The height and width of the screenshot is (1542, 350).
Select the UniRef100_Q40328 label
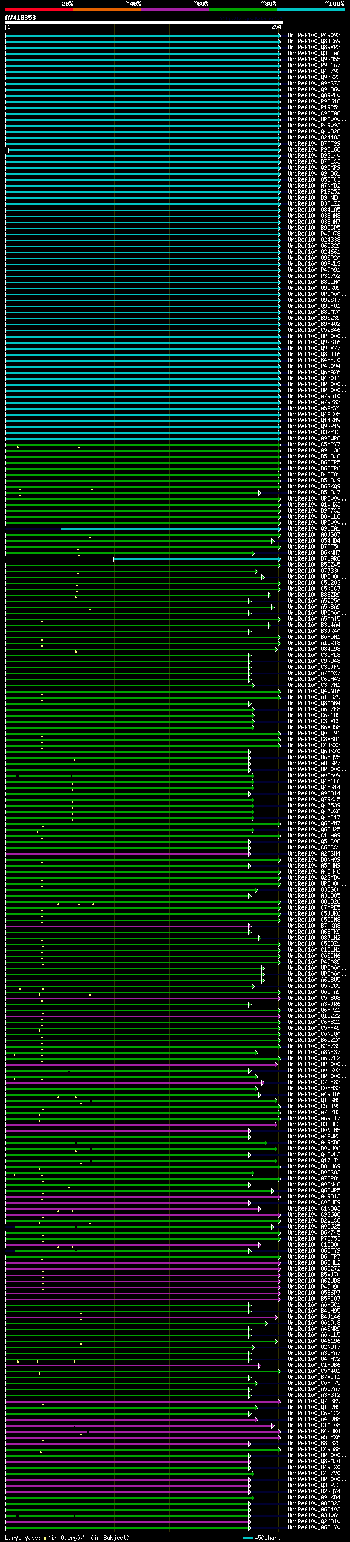[x=314, y=132]
